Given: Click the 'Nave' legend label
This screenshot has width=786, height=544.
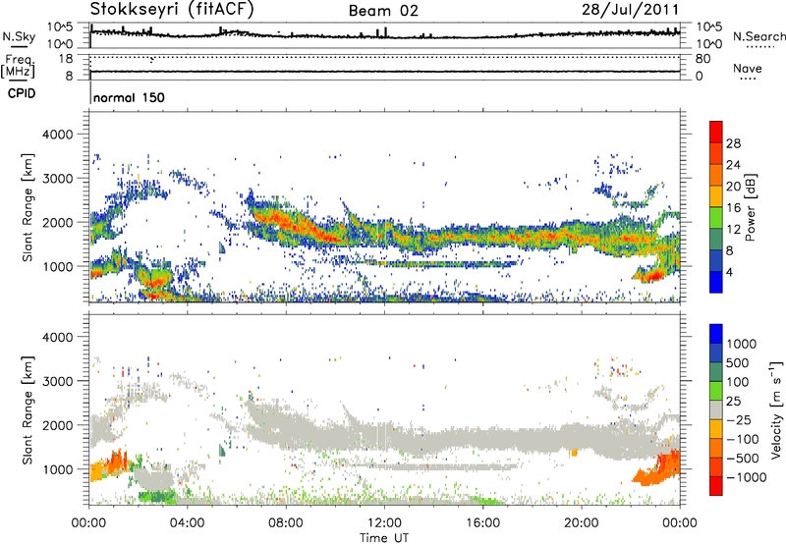Looking at the screenshot, I should point(748,68).
